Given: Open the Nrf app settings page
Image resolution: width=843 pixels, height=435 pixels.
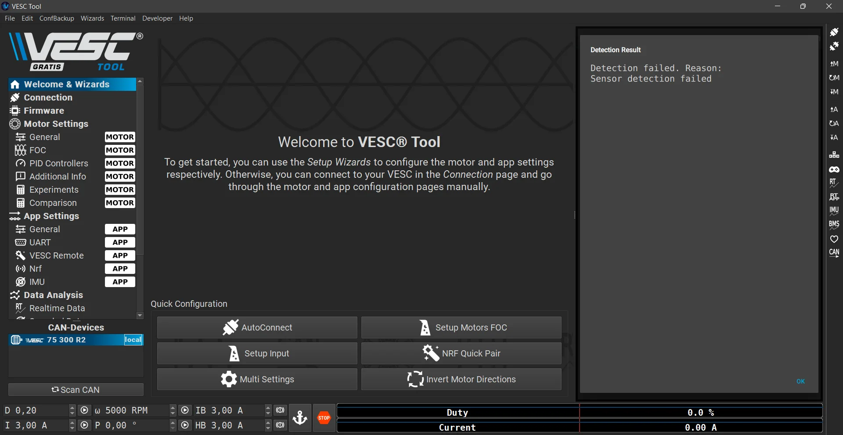Looking at the screenshot, I should (72, 269).
